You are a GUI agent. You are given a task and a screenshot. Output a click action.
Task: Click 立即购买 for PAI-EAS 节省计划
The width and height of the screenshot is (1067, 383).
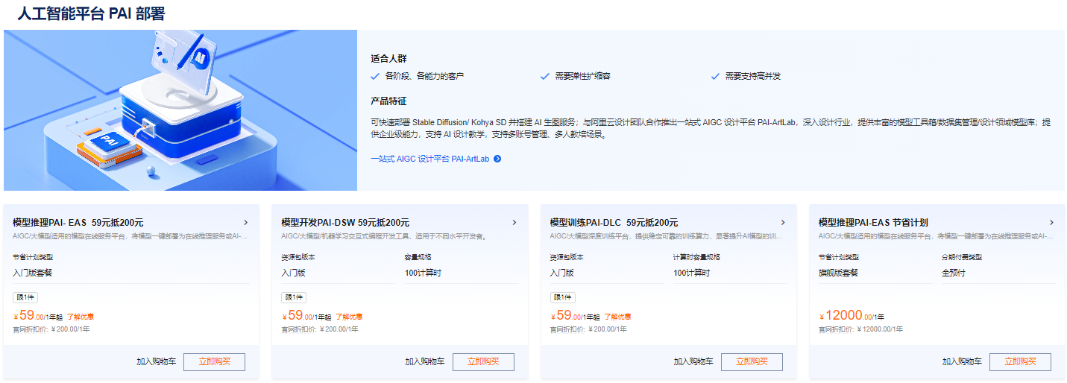(x=1020, y=361)
